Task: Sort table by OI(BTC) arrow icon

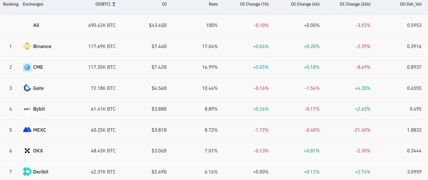Action: (114, 4)
